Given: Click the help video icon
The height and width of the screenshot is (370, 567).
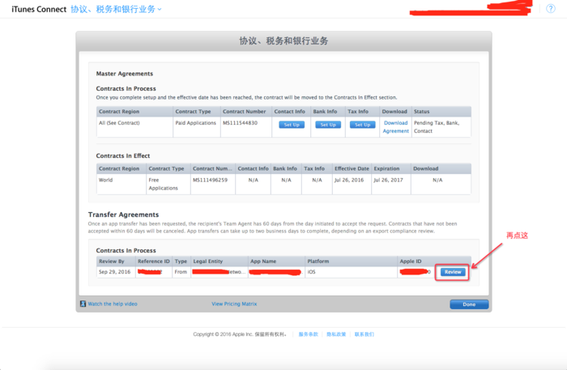Looking at the screenshot, I should (x=82, y=304).
